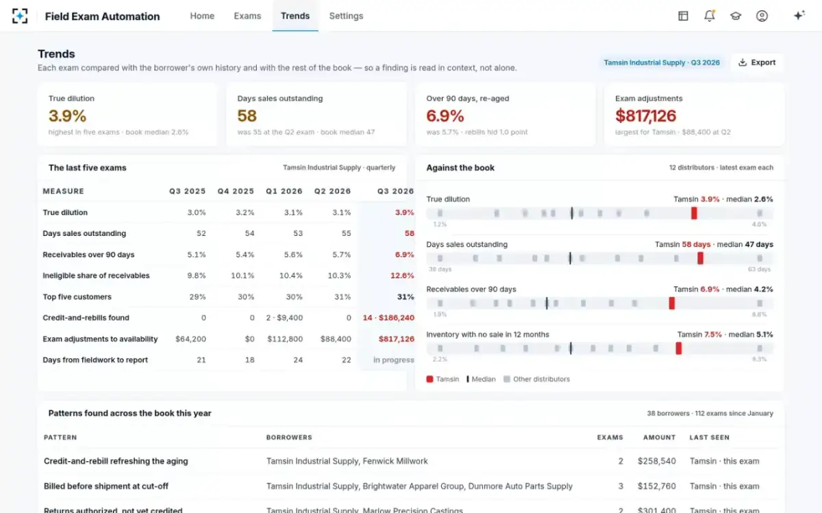Click the graduation cap learning icon
This screenshot has height=513, width=822.
736,16
